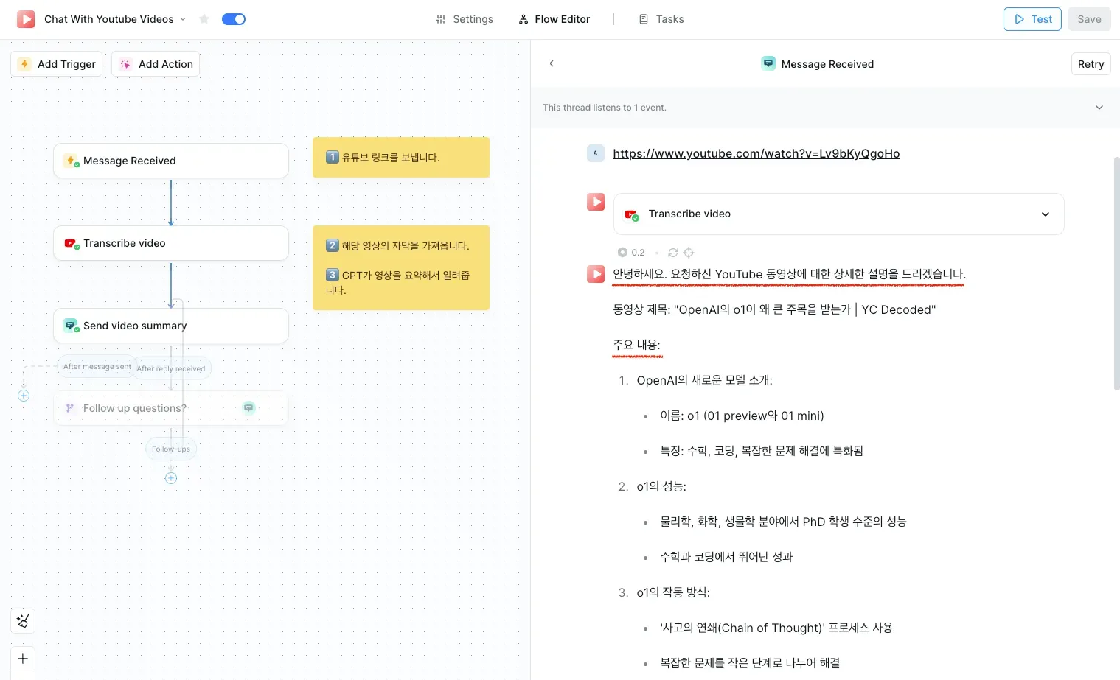
Task: Open the Flow Editor tab
Action: pos(554,19)
